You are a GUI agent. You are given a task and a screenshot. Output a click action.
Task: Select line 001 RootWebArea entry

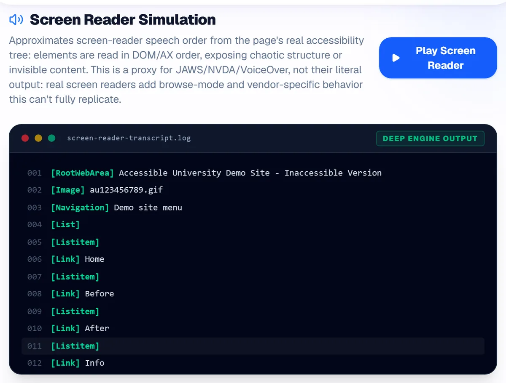click(253, 173)
